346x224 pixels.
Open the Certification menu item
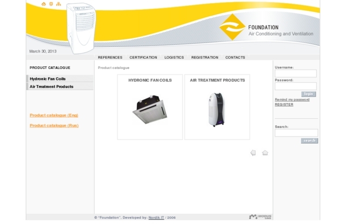tap(143, 57)
